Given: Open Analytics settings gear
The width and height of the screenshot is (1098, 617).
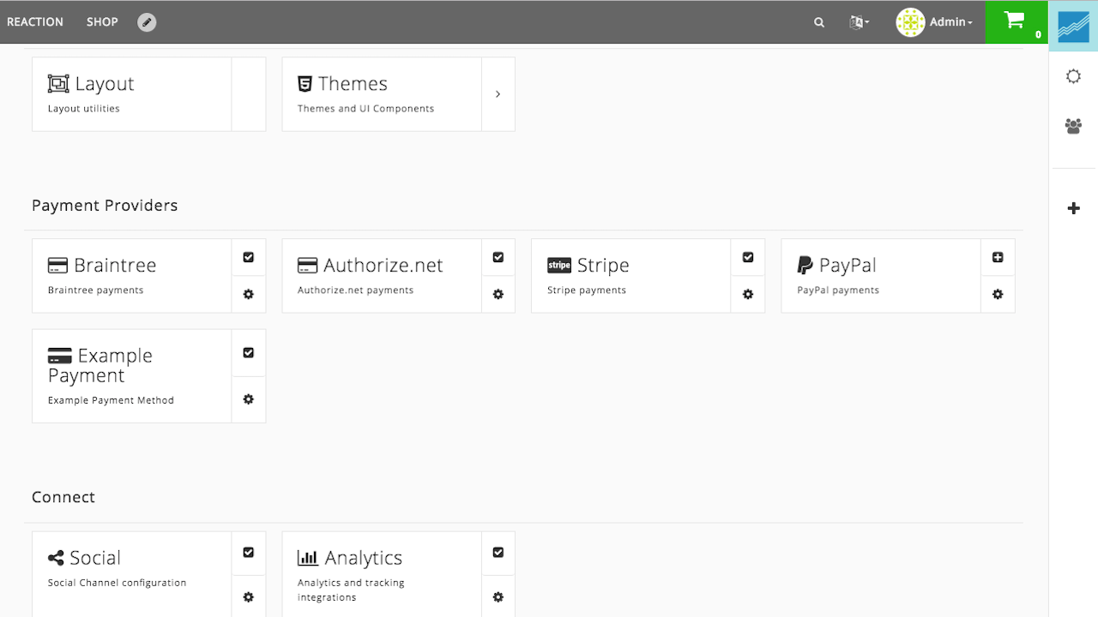Looking at the screenshot, I should coord(498,596).
